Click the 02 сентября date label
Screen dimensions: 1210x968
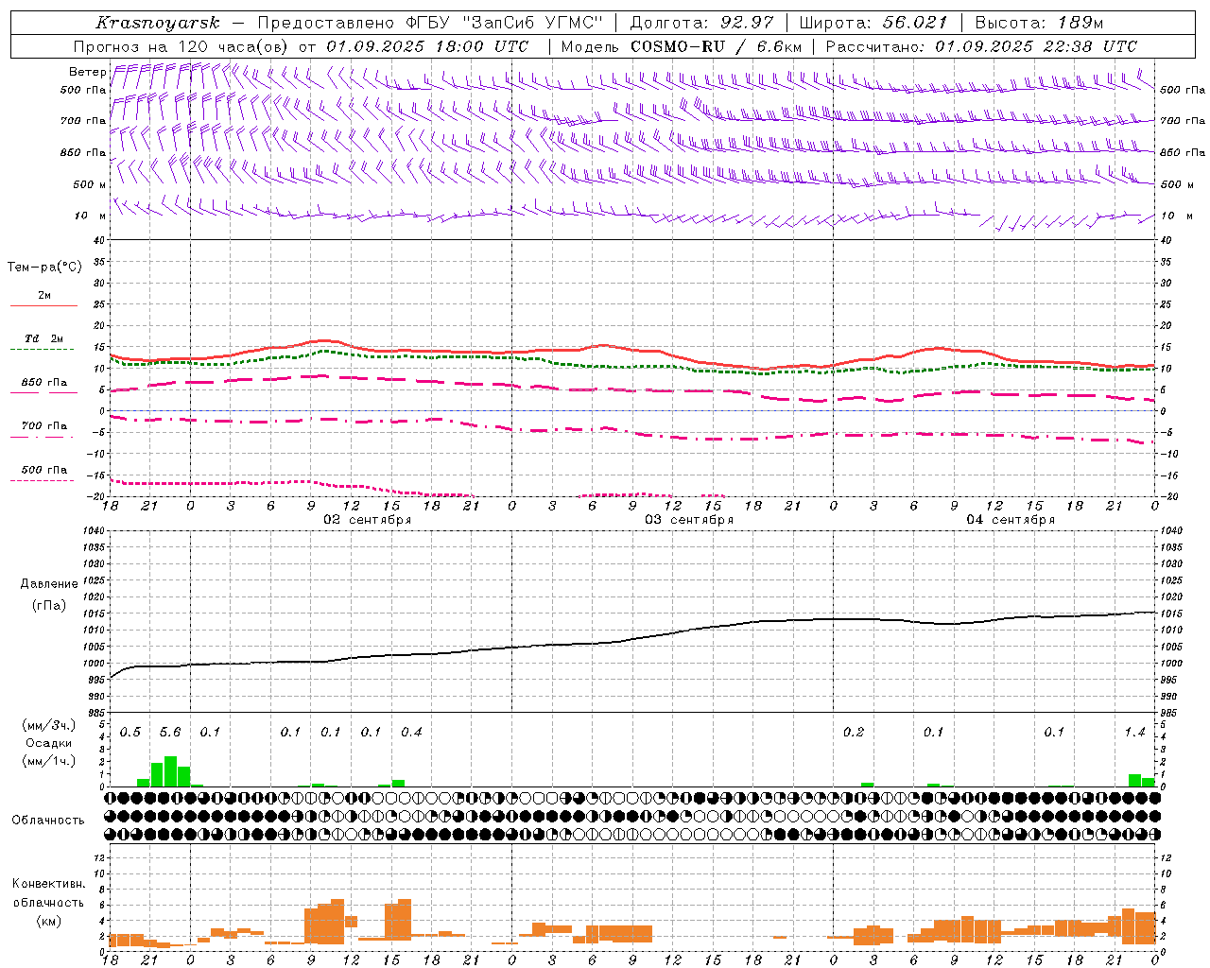367,519
